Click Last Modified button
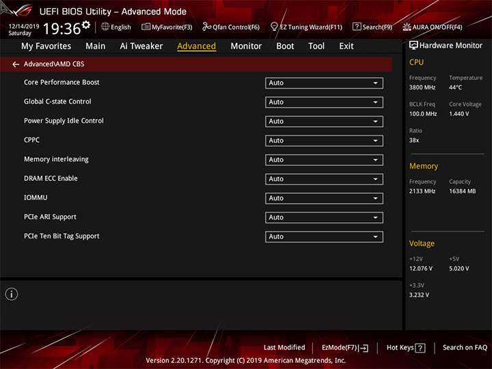The height and width of the screenshot is (369, 492). point(284,348)
